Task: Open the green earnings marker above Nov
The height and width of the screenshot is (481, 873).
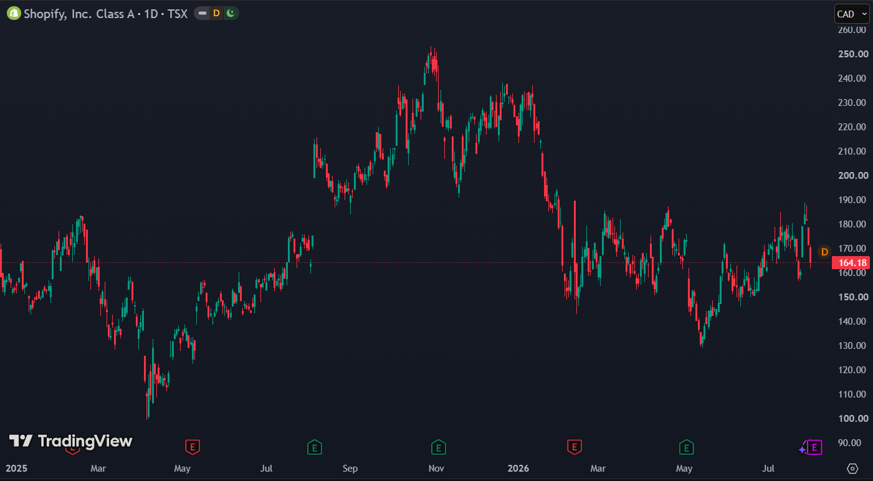Action: [438, 446]
